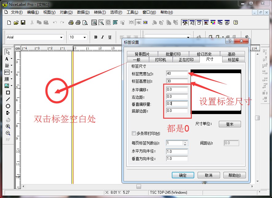This screenshot has height=198, width=272.
Task: Open file with the folder icon
Action: pyautogui.click(x=16, y=22)
